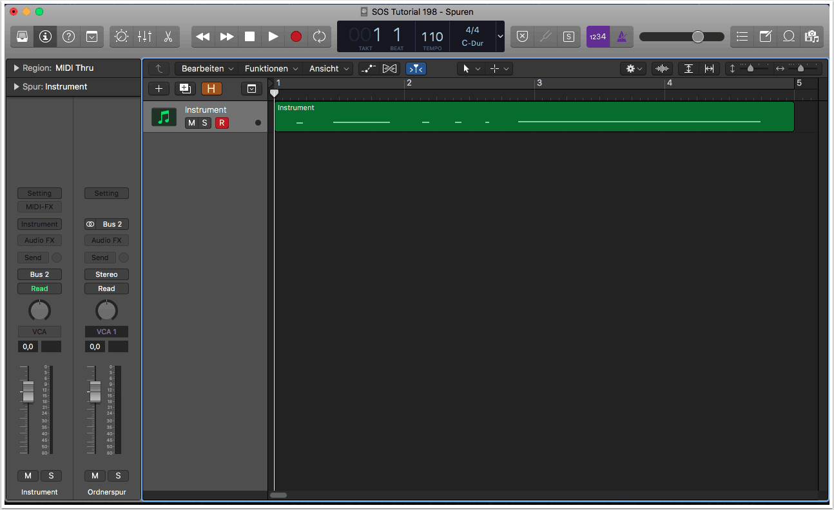Image resolution: width=834 pixels, height=510 pixels.
Task: Open the Mixer icon in toolbar
Action: tap(144, 37)
